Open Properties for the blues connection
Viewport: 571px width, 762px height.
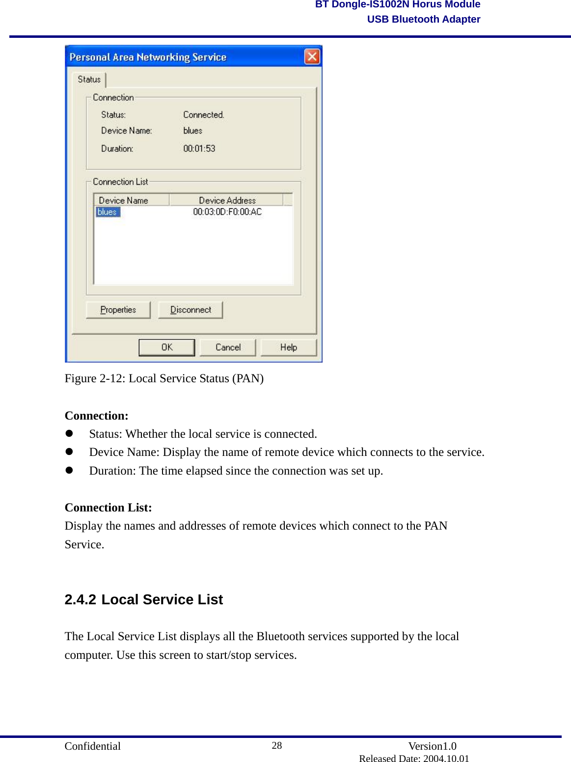[x=117, y=310]
